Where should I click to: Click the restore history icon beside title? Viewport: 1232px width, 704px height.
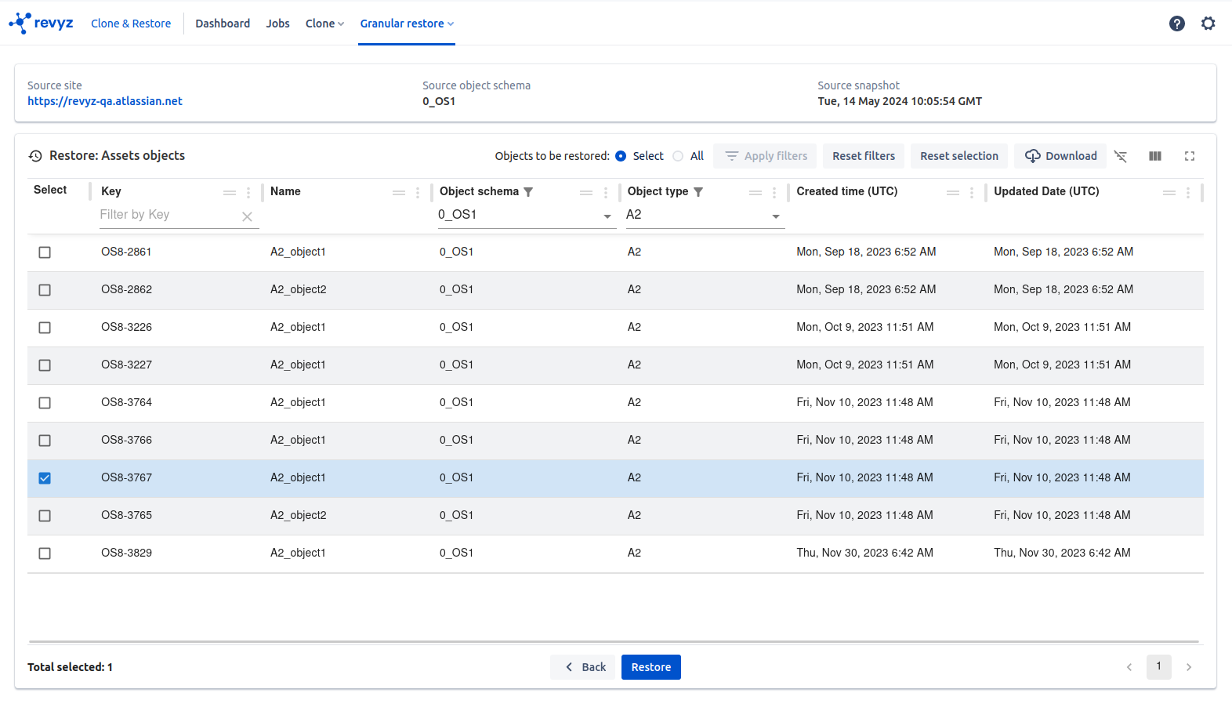(35, 156)
